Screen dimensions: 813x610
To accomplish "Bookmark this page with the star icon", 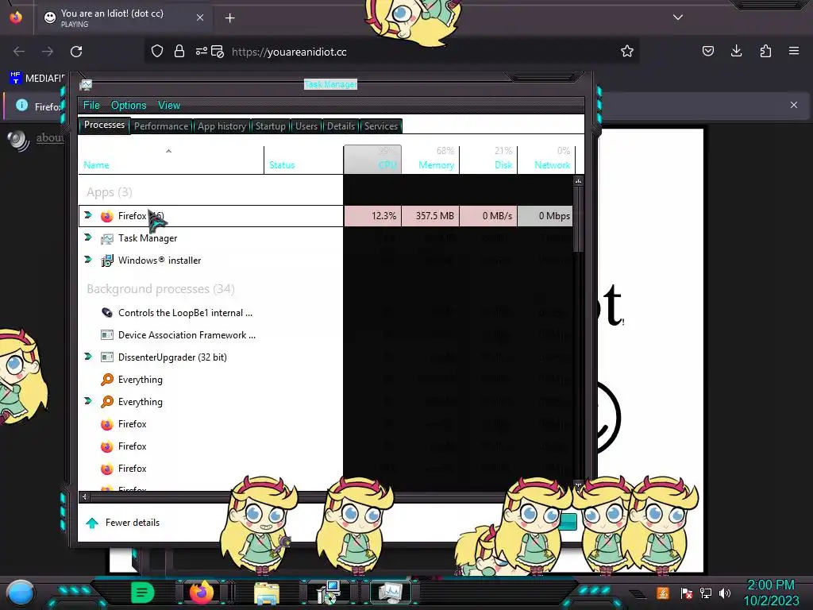I will coord(627,51).
